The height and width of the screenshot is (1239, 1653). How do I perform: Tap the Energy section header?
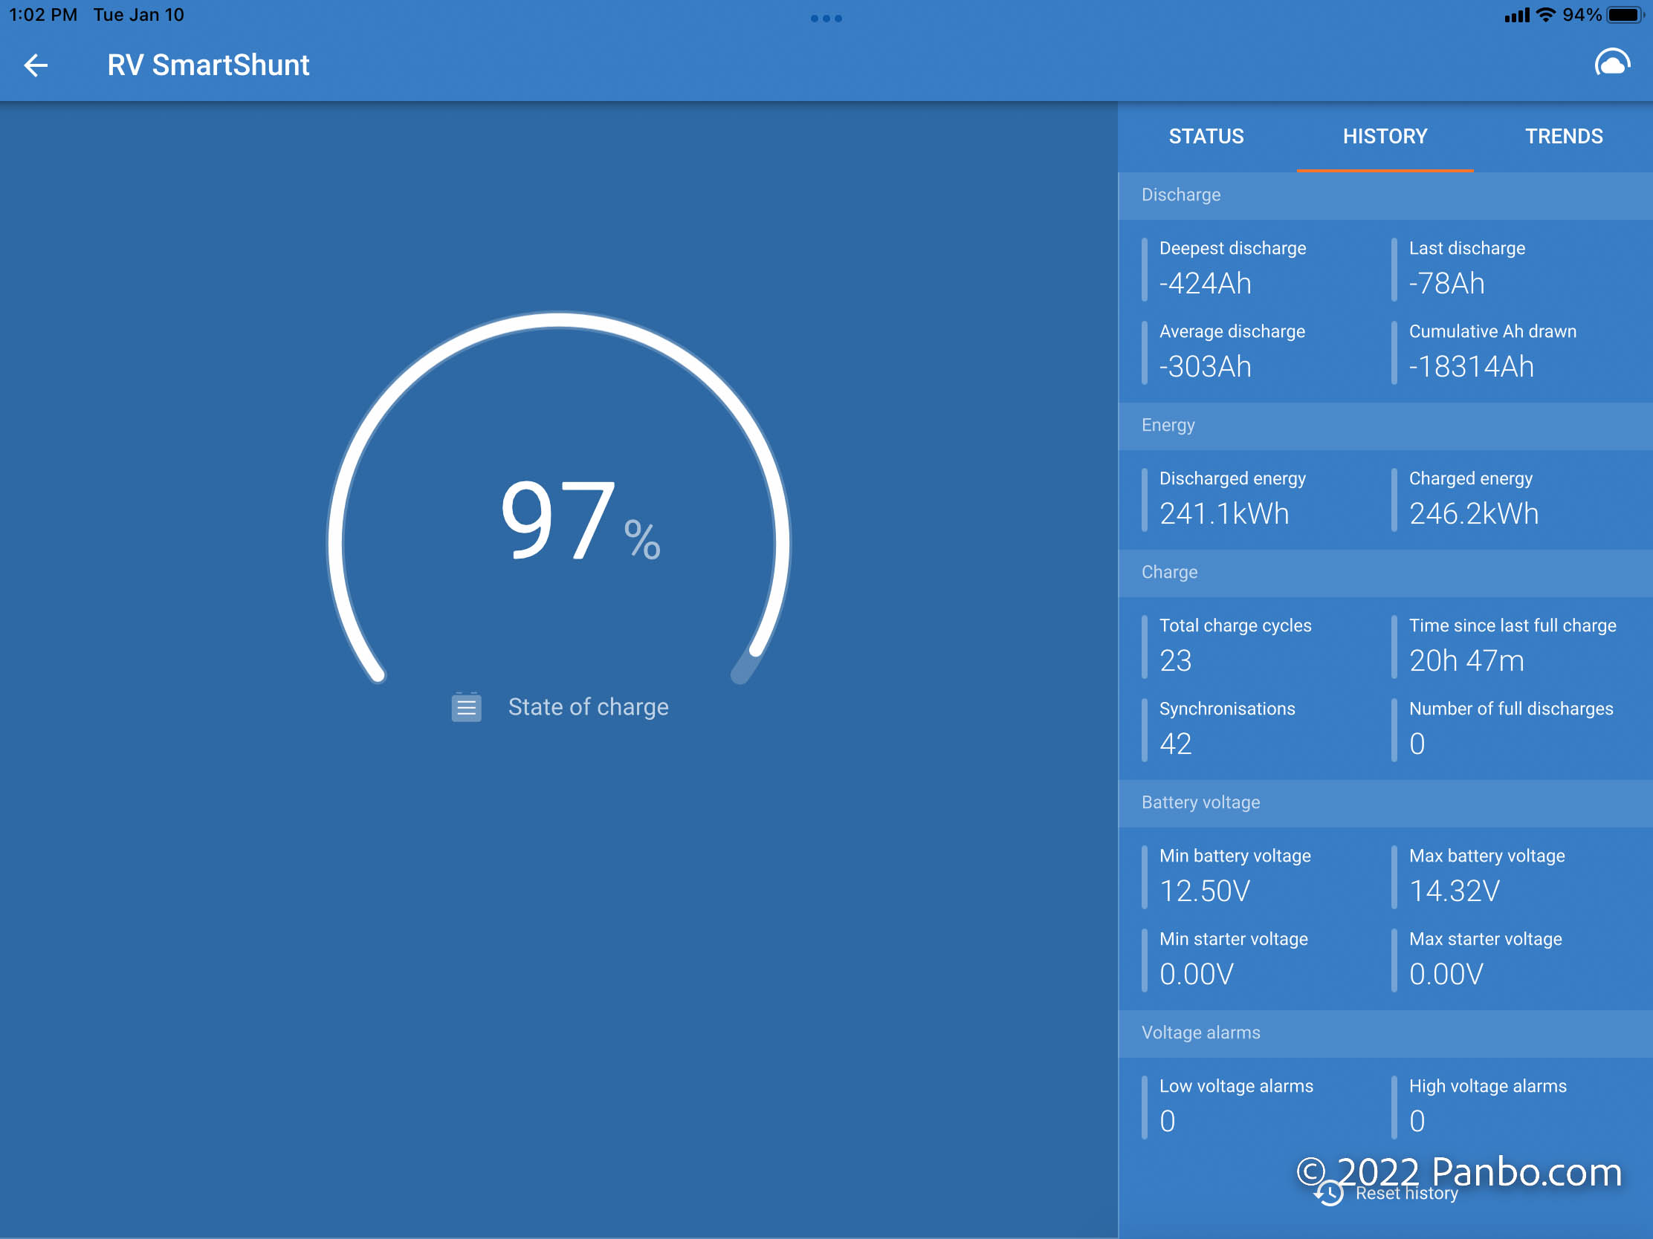click(1385, 426)
